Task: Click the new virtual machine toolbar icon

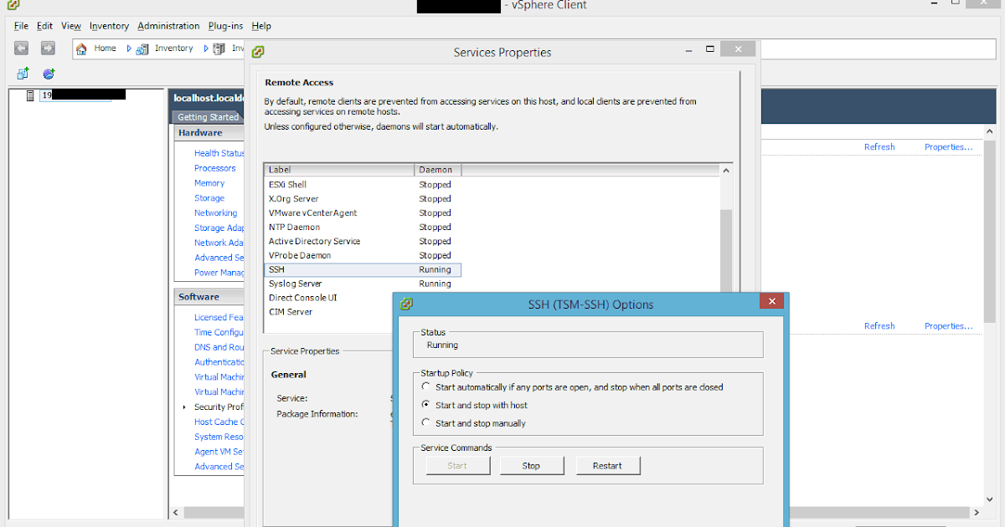Action: click(23, 74)
